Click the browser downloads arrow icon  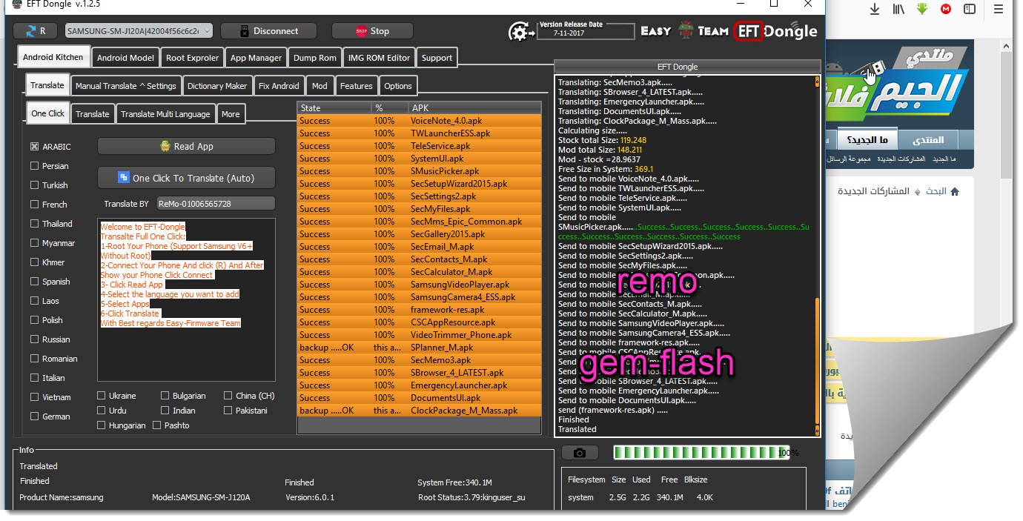tap(875, 9)
